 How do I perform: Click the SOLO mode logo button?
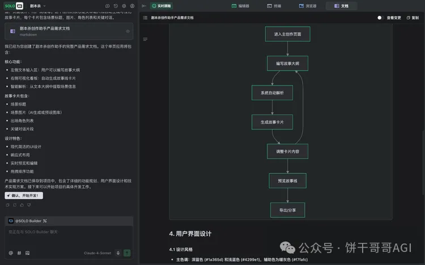pyautogui.click(x=14, y=6)
